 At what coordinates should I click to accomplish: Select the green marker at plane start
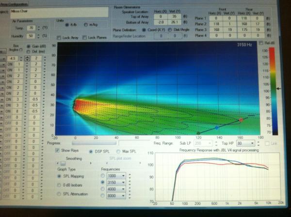(198, 133)
